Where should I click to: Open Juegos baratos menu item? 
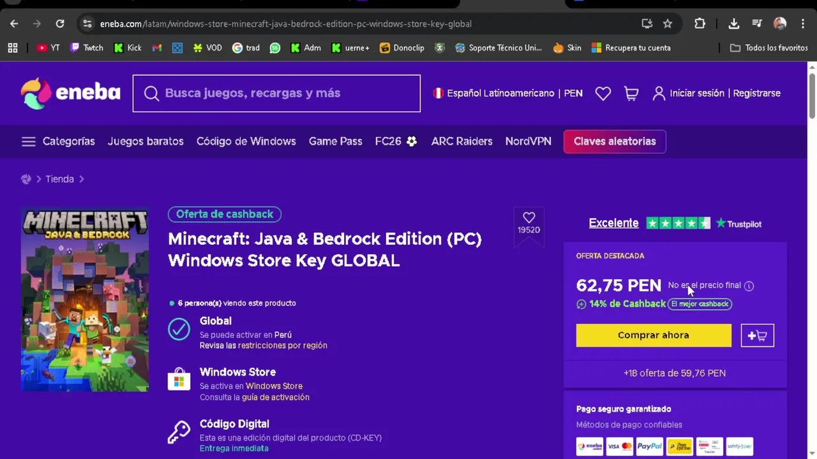tap(146, 142)
